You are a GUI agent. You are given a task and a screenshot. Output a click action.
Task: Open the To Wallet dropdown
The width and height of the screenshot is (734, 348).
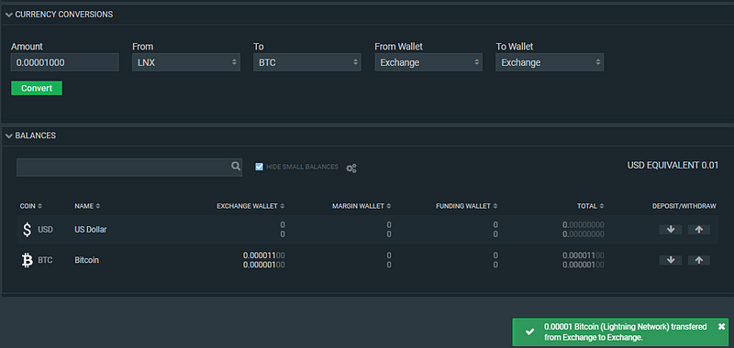550,62
